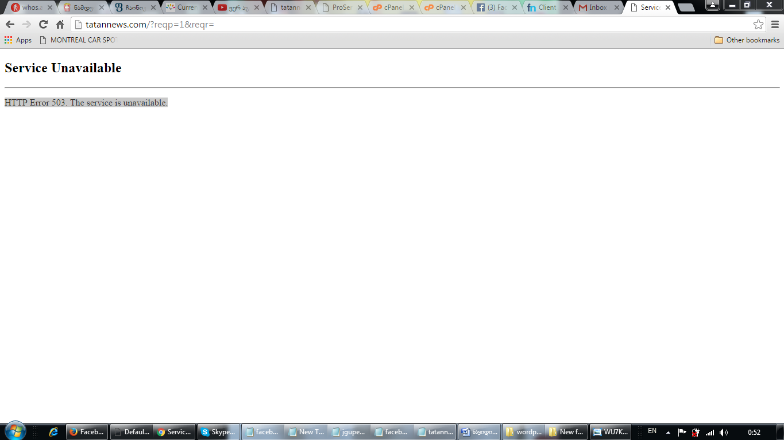Viewport: 784px width, 440px height.
Task: Open the Apps grid shortcut
Action: click(x=18, y=40)
